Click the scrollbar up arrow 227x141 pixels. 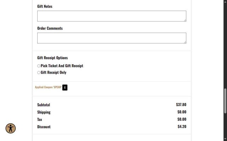[225, 1]
